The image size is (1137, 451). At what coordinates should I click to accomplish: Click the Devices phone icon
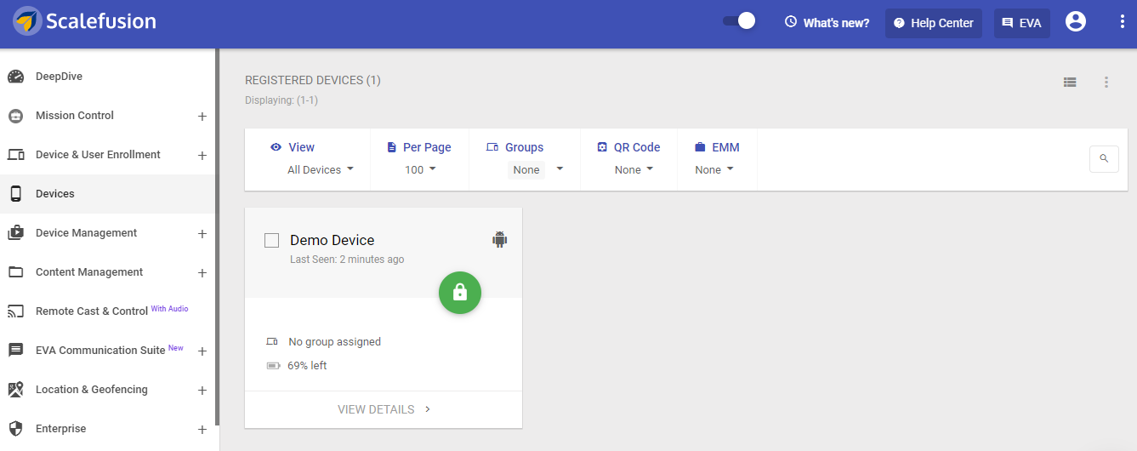16,194
